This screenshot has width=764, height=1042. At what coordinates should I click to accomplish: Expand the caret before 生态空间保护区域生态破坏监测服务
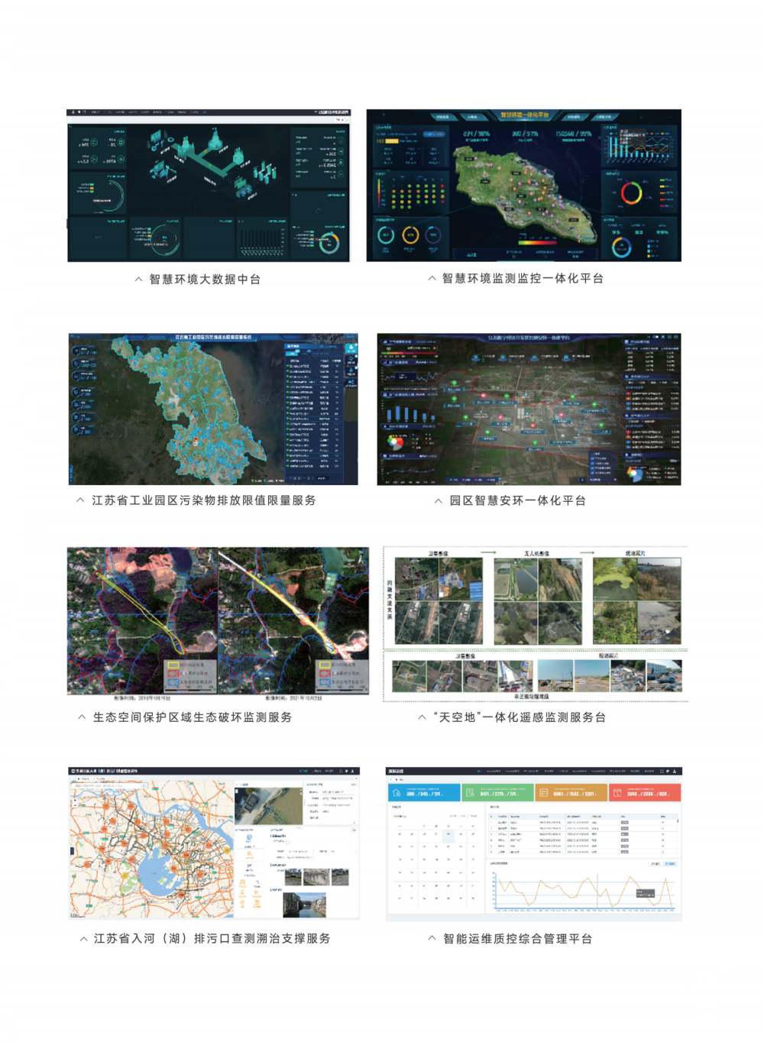[x=82, y=717]
